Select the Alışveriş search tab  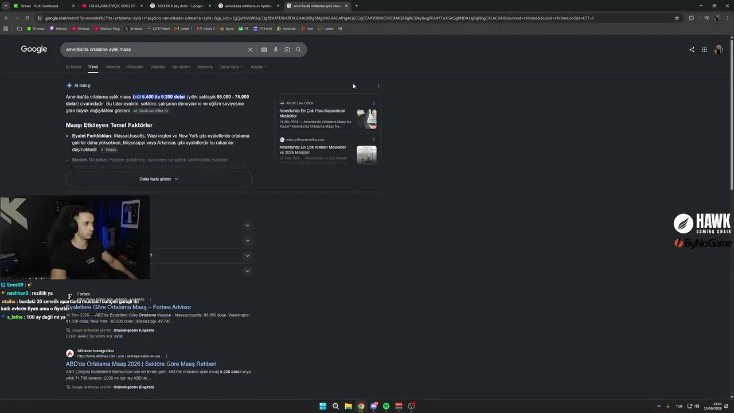[205, 67]
